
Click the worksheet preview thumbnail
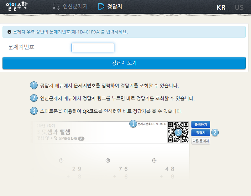point(110,150)
